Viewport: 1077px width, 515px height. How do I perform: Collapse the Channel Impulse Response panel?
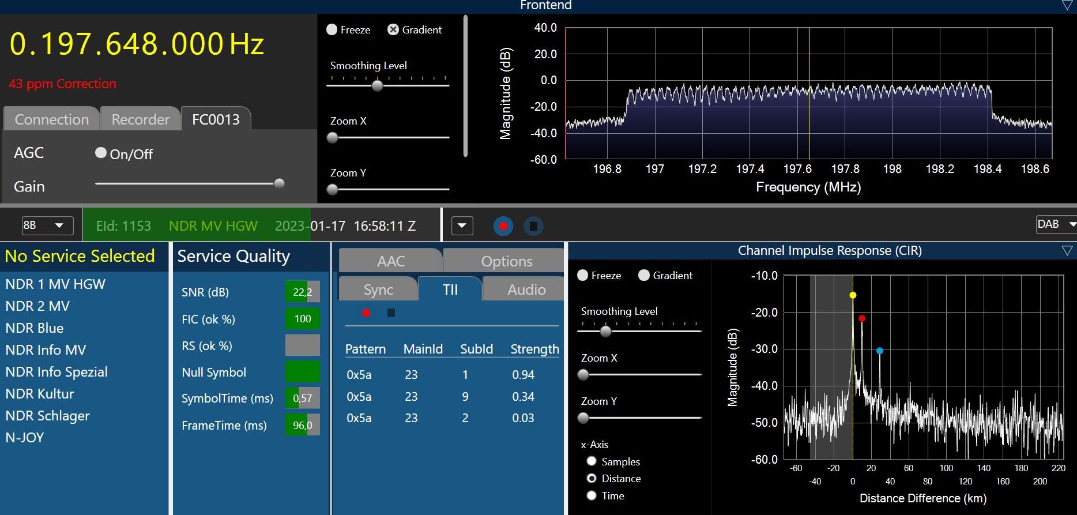[x=1067, y=251]
